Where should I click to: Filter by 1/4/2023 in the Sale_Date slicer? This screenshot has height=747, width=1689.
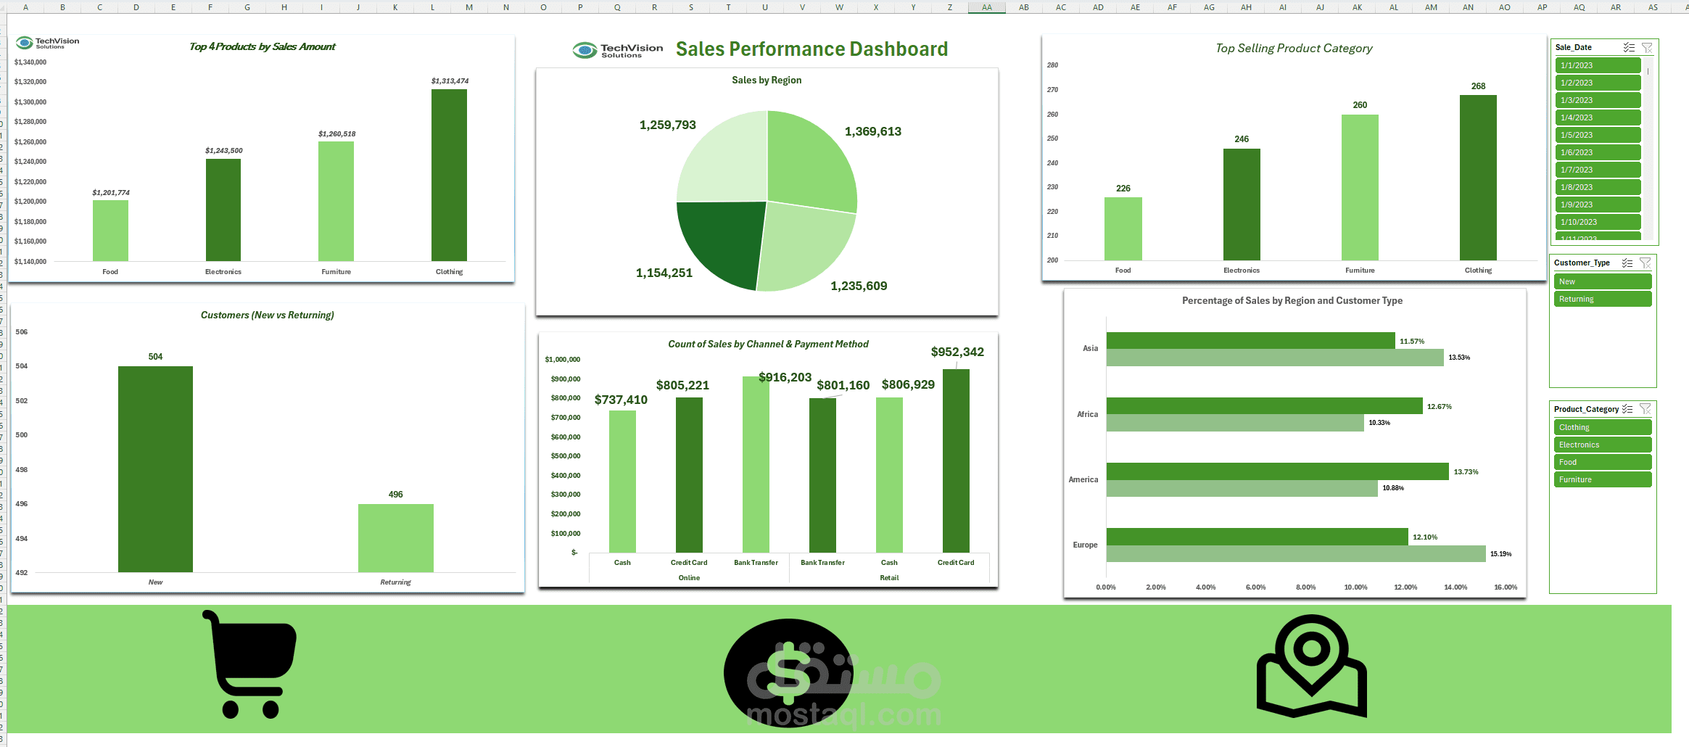pyautogui.click(x=1598, y=117)
